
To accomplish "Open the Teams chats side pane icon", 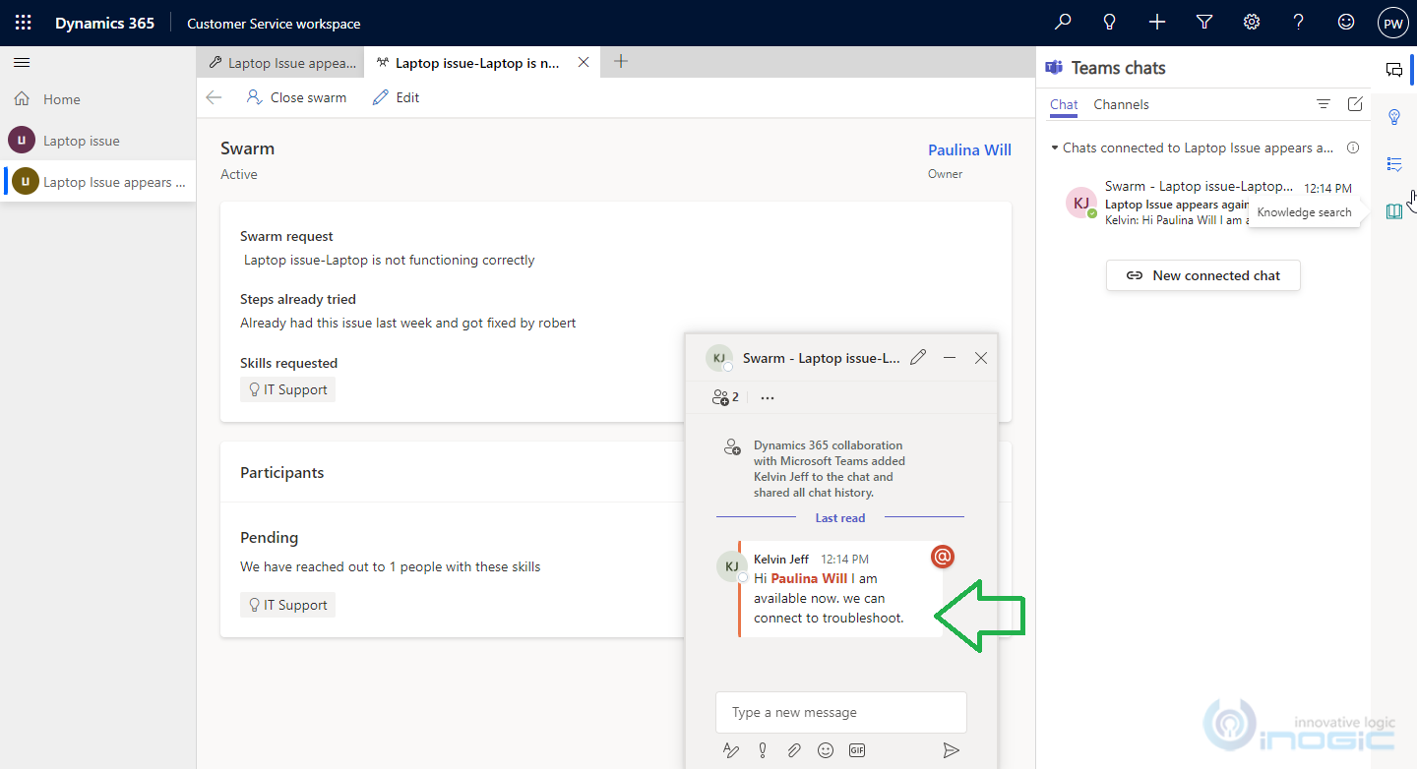I will 1393,70.
